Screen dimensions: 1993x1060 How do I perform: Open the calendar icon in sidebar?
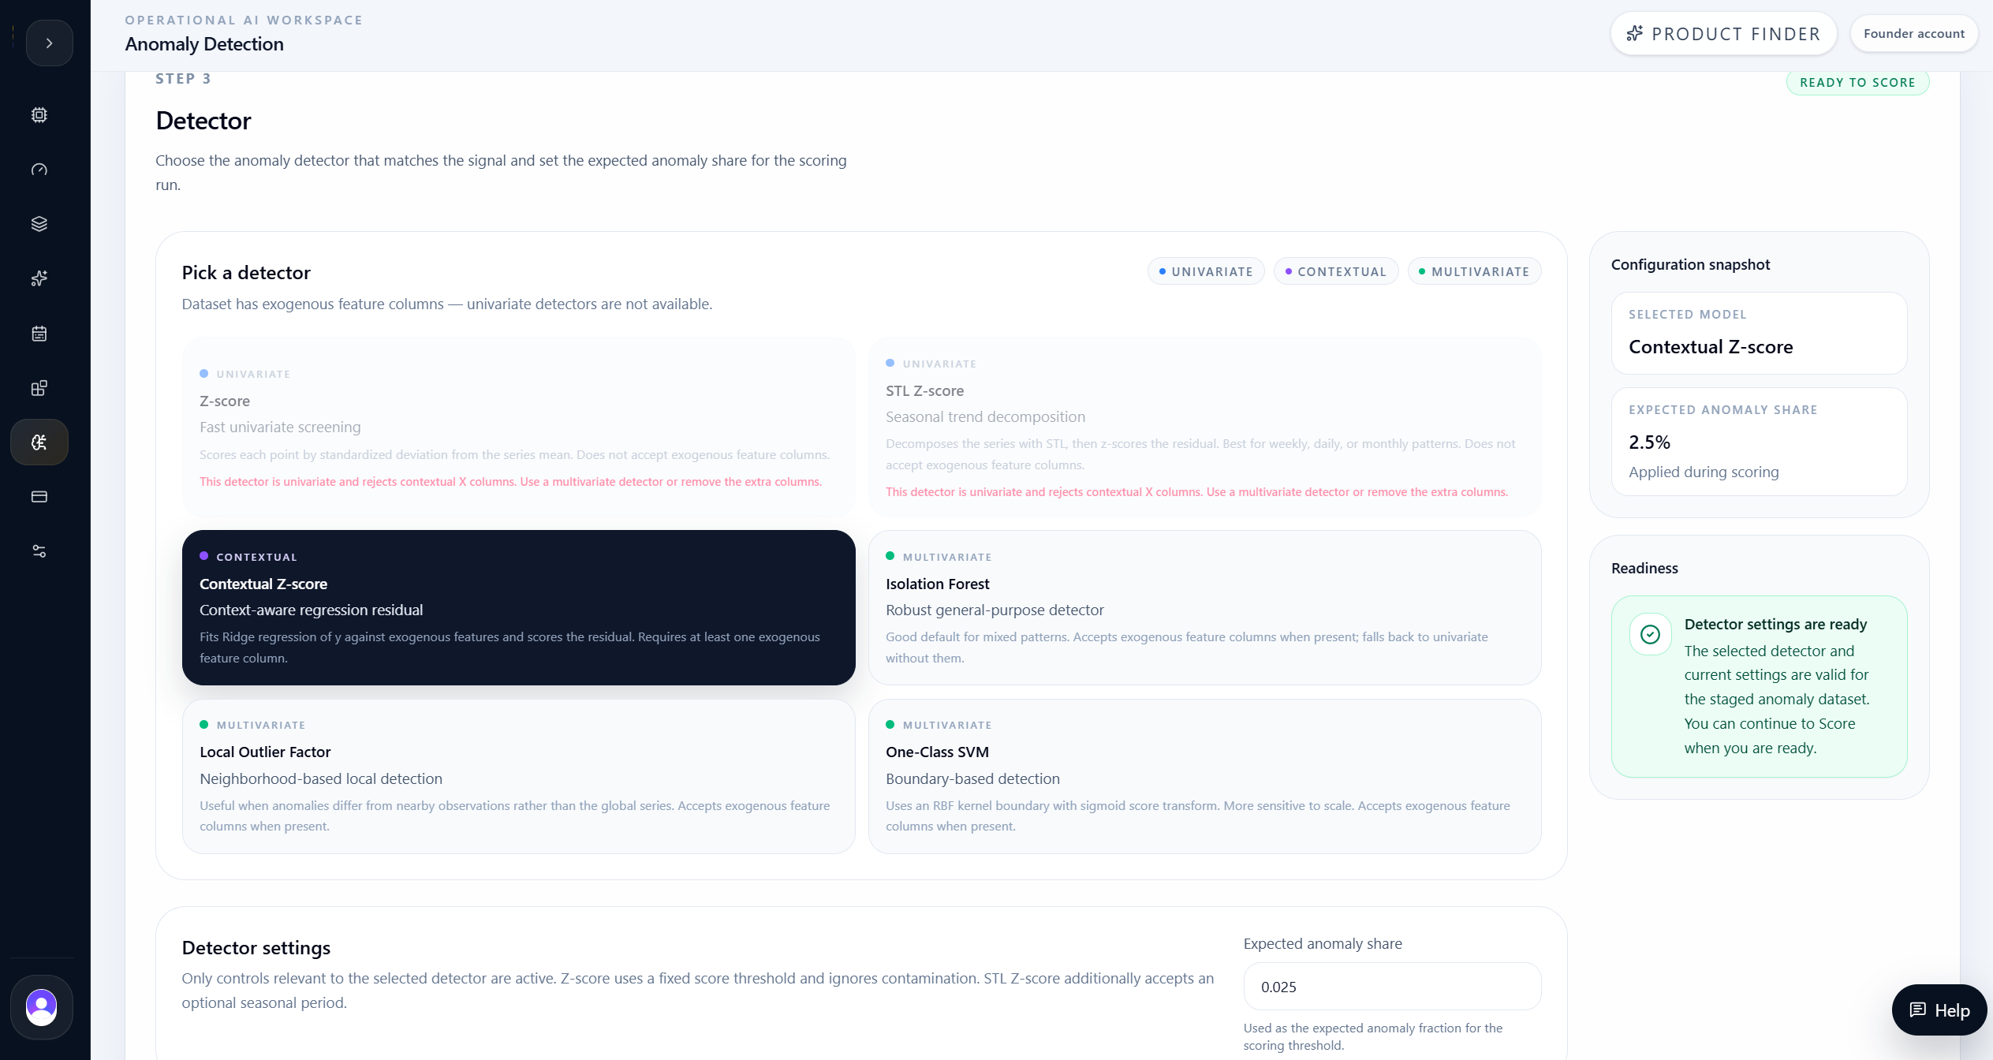[x=39, y=334]
